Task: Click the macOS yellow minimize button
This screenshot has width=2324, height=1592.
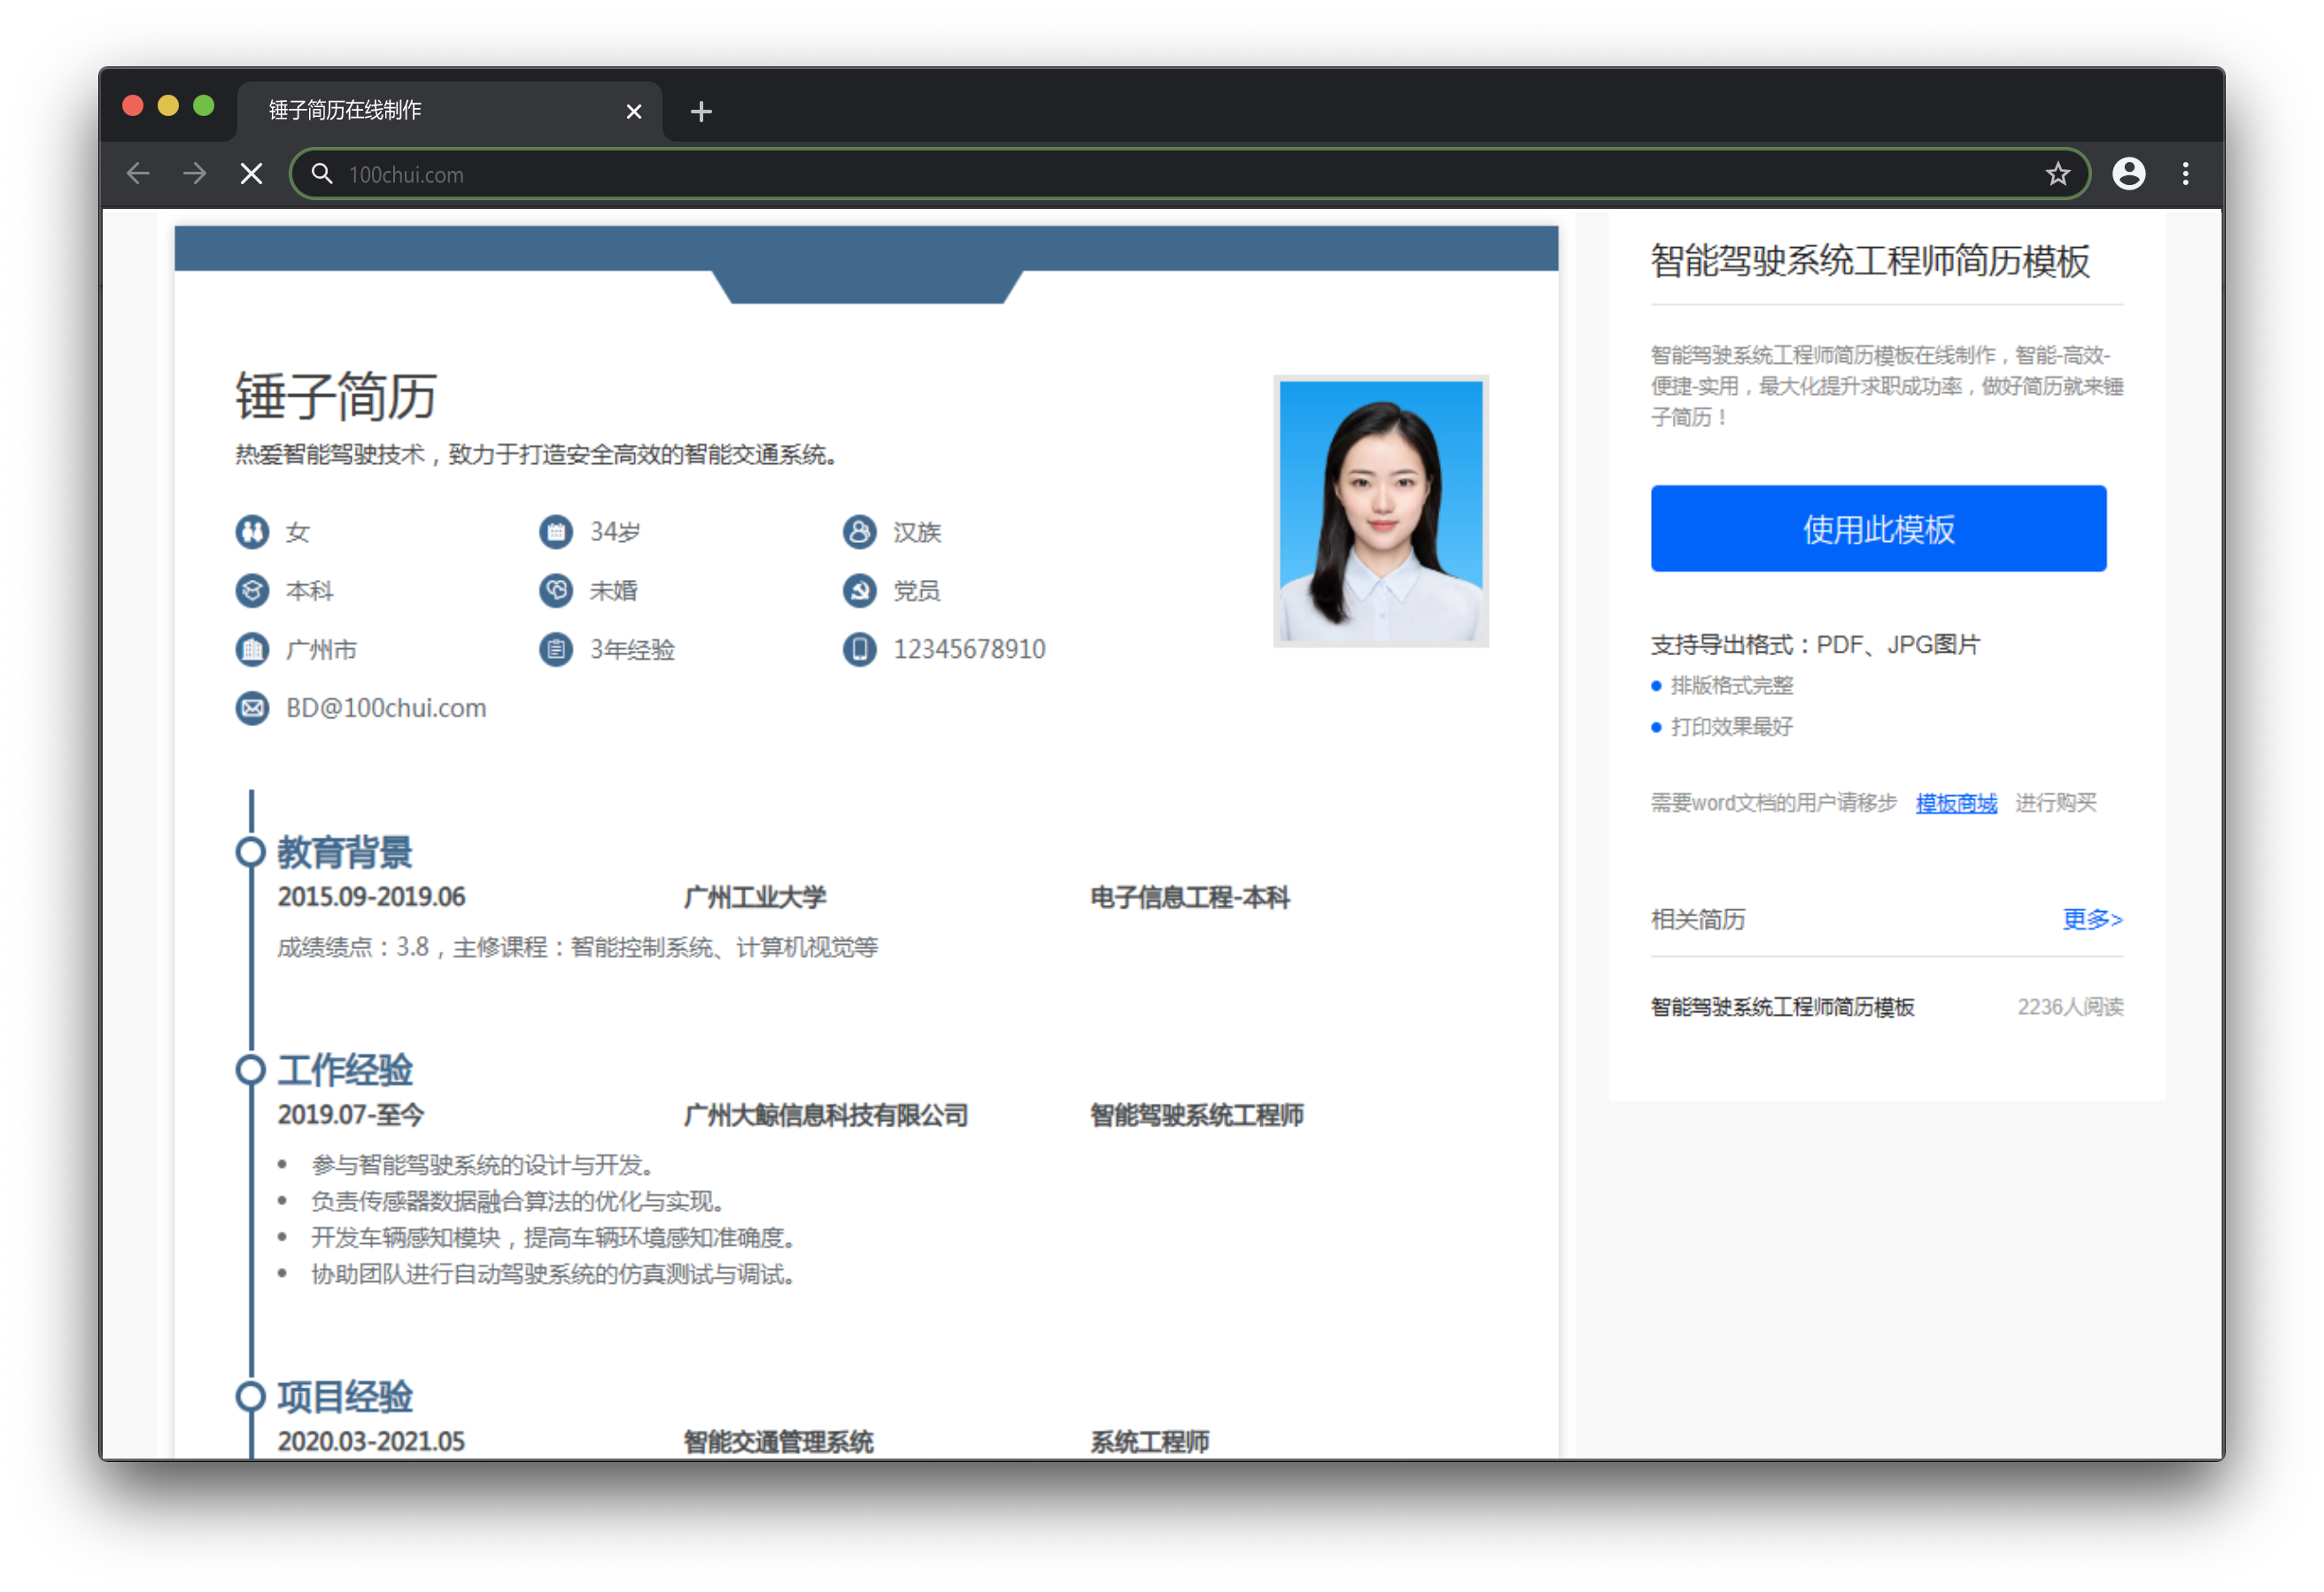Action: (168, 106)
